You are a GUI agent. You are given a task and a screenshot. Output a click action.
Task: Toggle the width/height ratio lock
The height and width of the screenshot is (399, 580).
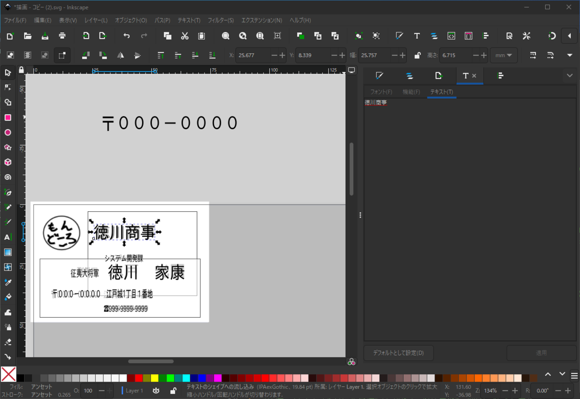coord(417,55)
